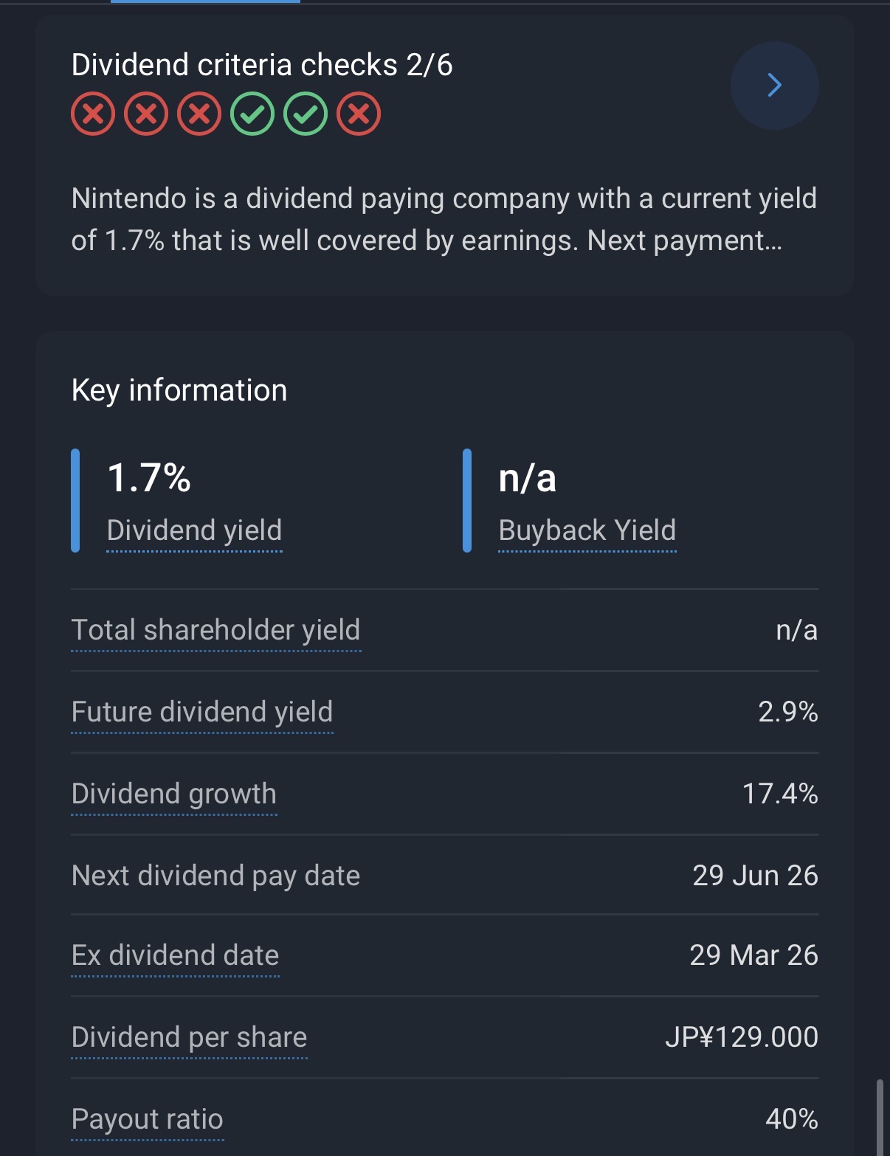Click the first green passed check icon
Viewport: 890px width, 1156px height.
click(x=252, y=114)
